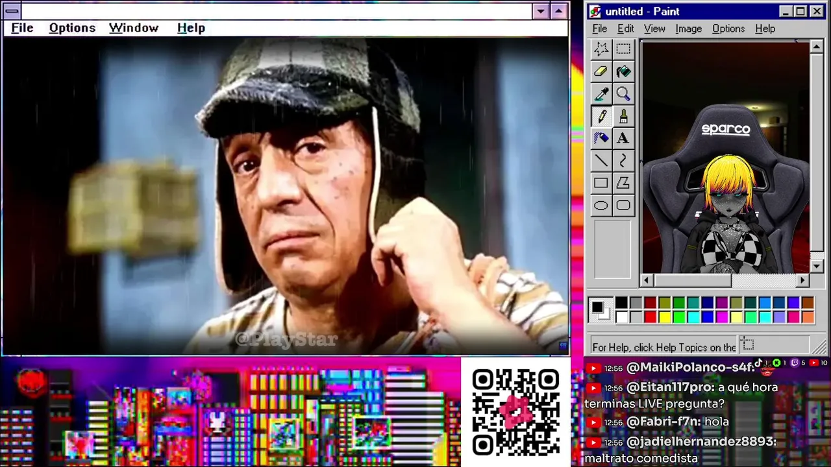Pick the hot pink color swatch
The width and height of the screenshot is (831, 467).
793,317
